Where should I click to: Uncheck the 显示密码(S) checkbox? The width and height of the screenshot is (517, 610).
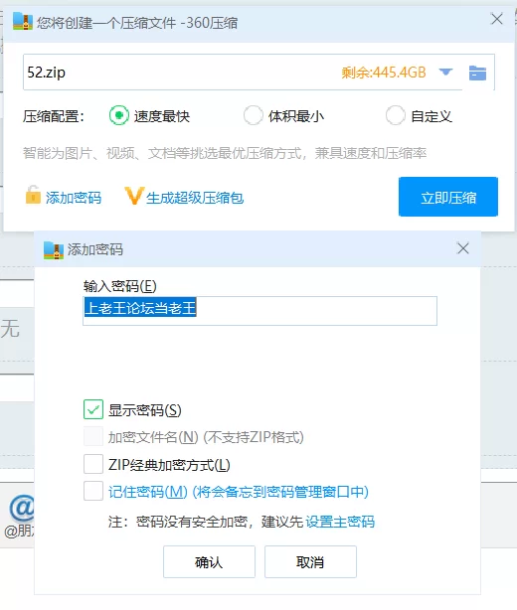click(x=93, y=409)
